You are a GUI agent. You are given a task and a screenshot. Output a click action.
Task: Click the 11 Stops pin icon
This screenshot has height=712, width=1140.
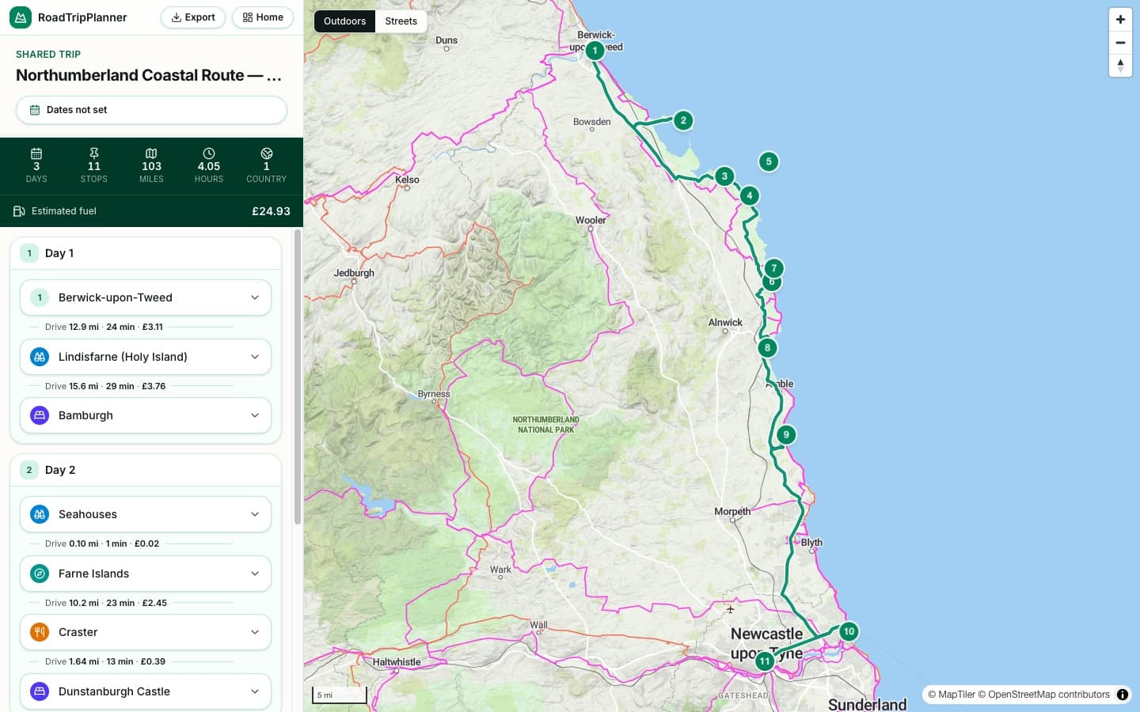pyautogui.click(x=94, y=153)
